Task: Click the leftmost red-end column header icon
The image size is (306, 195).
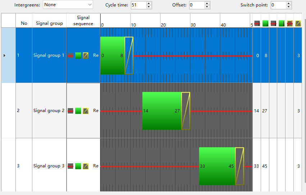Action: click(x=257, y=23)
